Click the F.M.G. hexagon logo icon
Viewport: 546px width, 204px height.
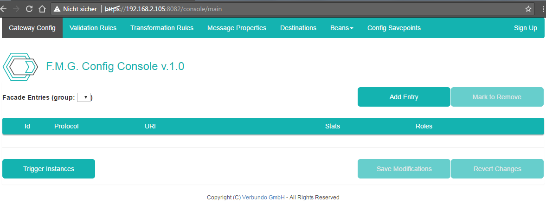(x=21, y=67)
